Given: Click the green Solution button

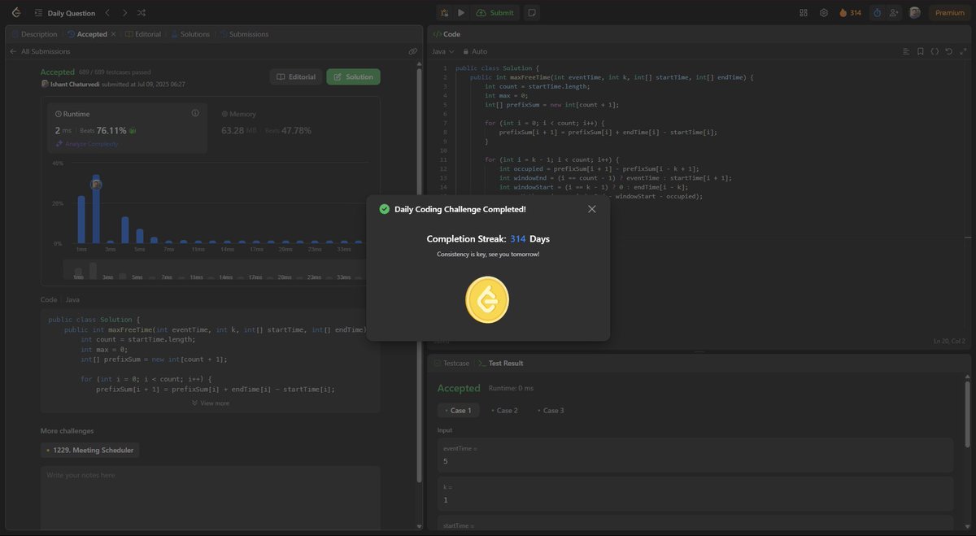Looking at the screenshot, I should pos(353,76).
